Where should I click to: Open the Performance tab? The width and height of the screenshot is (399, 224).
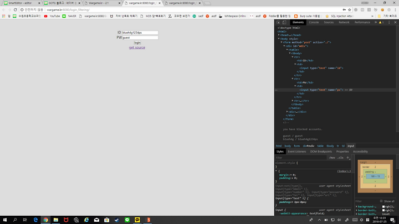coord(362,22)
